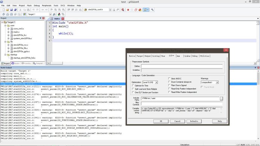Check Split Load and Store Multiple
Screen dimensions: 260x146
click(x=133, y=89)
